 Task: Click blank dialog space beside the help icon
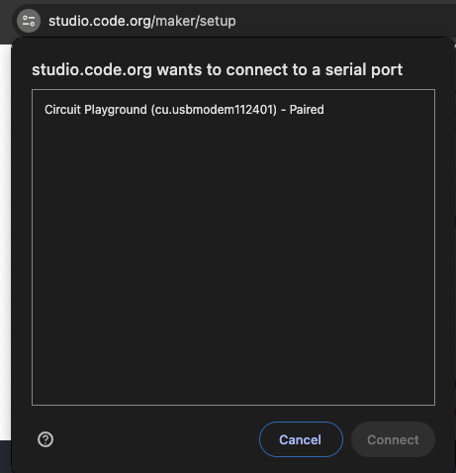pyautogui.click(x=155, y=439)
